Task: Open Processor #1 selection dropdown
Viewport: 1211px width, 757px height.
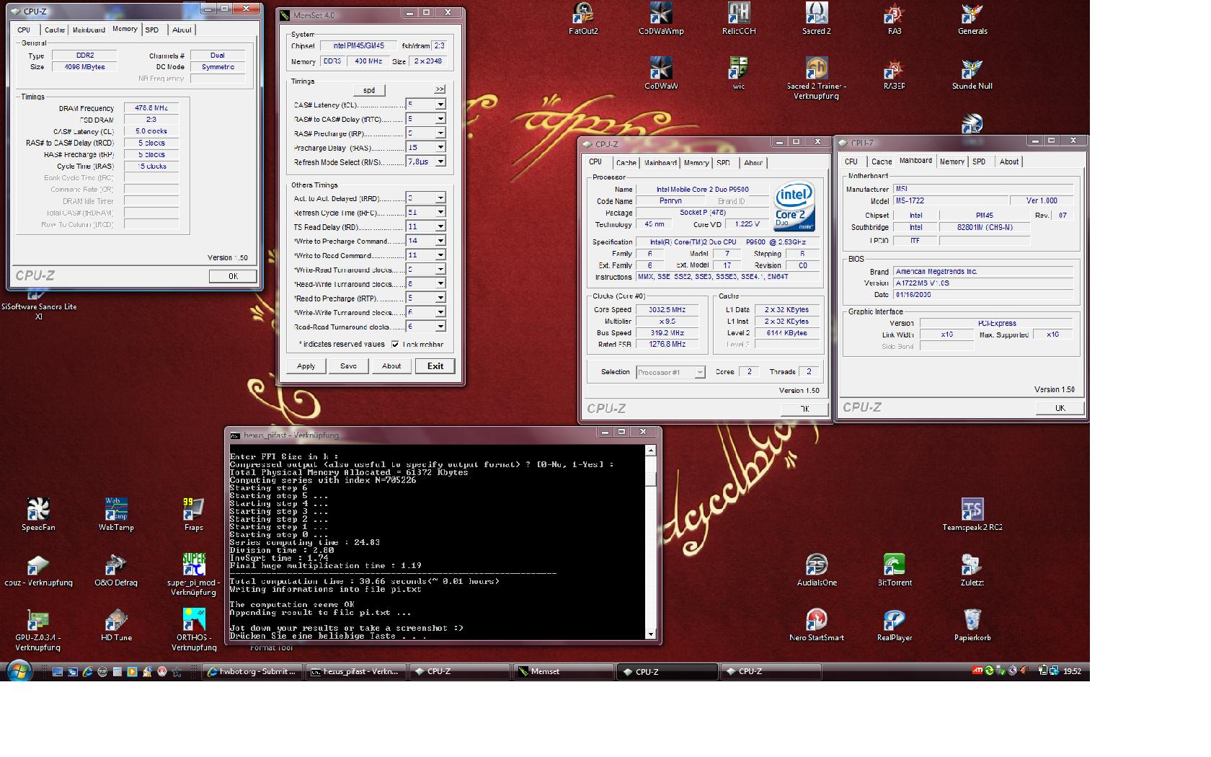Action: [670, 372]
